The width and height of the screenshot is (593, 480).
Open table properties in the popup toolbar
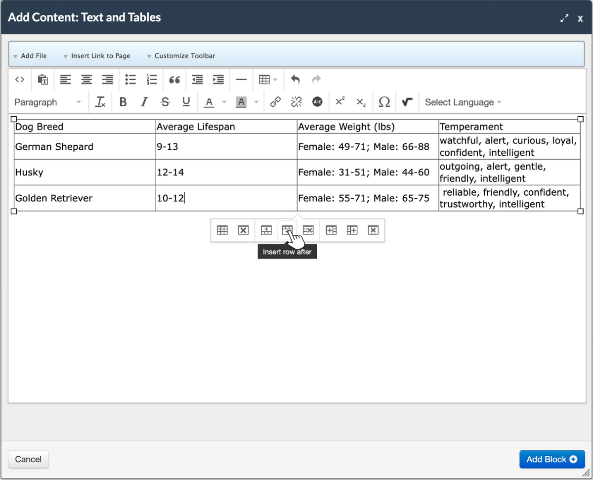[222, 230]
